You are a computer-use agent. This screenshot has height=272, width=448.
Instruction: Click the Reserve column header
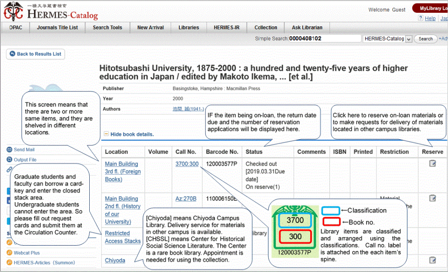click(x=433, y=152)
